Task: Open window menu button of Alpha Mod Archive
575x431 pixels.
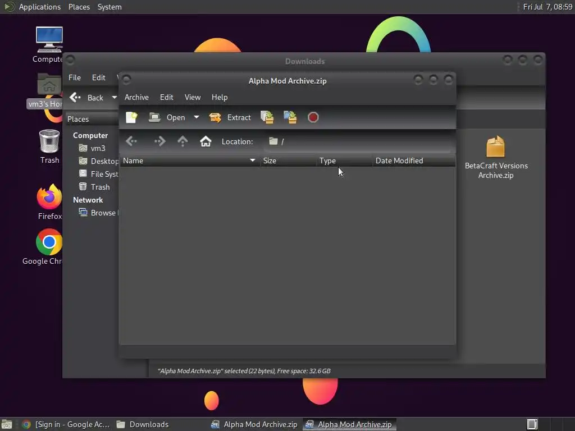Action: 126,80
